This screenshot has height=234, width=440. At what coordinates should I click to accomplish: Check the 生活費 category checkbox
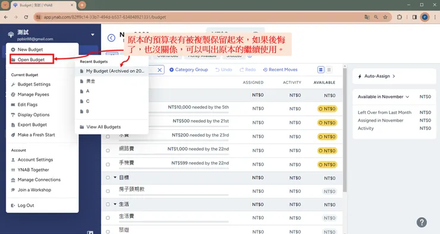[108, 218]
